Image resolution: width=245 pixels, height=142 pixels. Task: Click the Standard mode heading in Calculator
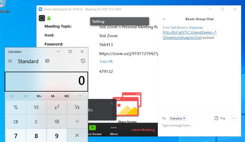[28, 61]
